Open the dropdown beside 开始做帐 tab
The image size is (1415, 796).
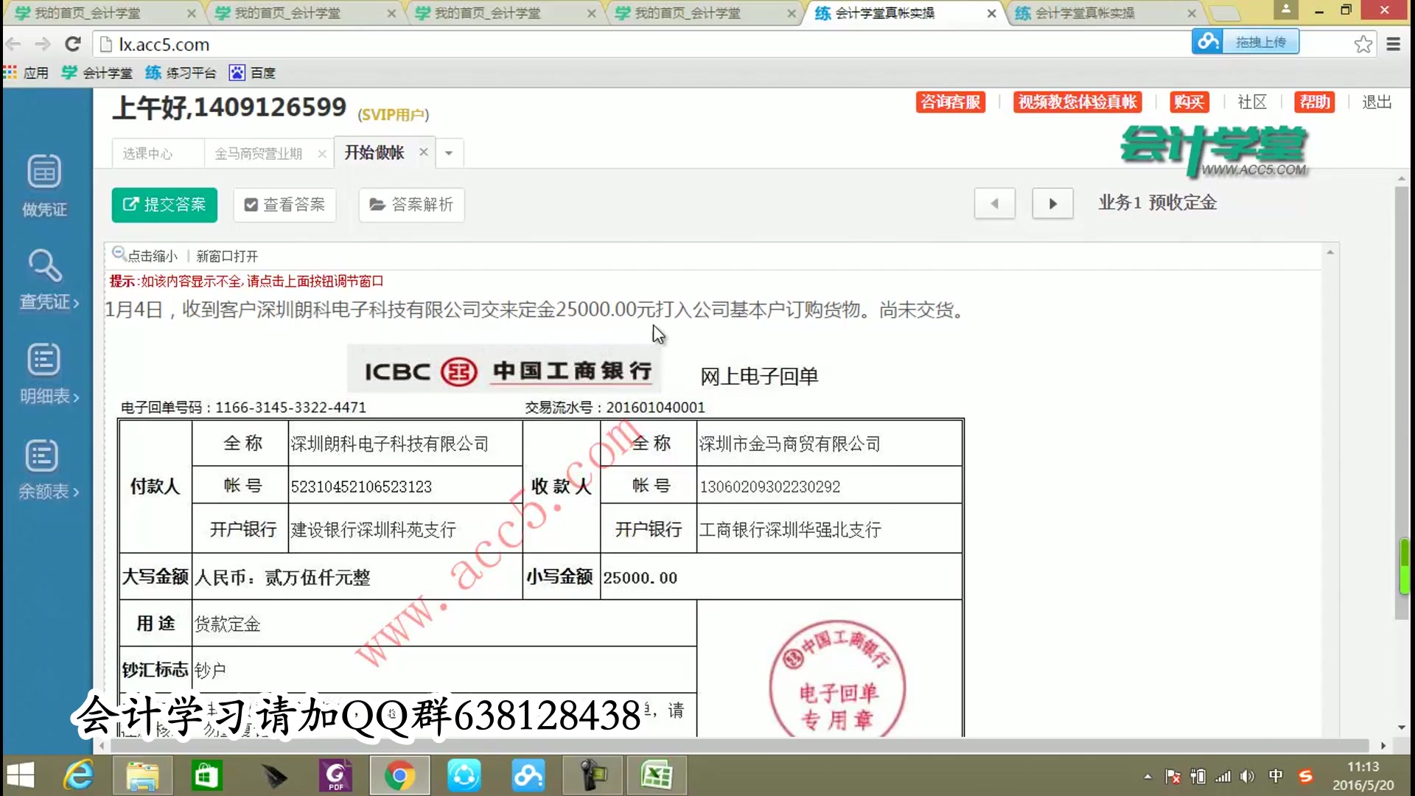449,153
